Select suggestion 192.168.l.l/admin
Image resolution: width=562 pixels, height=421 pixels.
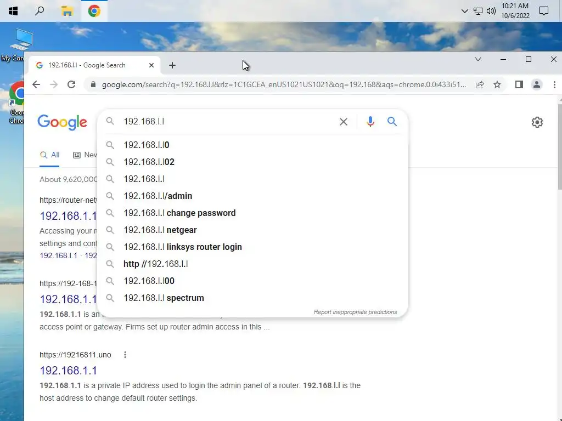[x=252, y=196]
